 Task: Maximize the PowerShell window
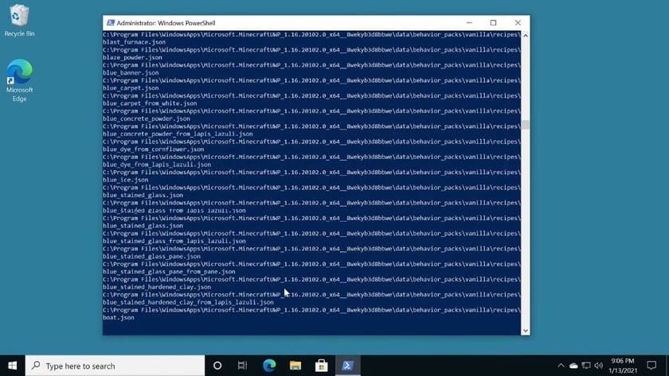tap(493, 23)
